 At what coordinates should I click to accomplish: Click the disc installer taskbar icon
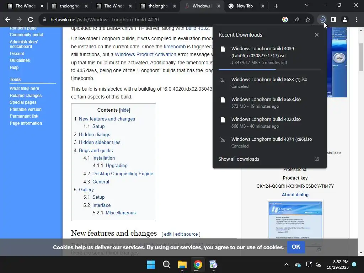pos(213,264)
